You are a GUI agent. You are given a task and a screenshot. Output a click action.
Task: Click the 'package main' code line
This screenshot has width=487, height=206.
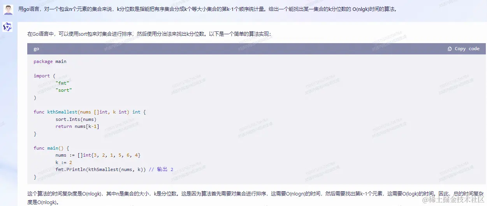pos(50,61)
